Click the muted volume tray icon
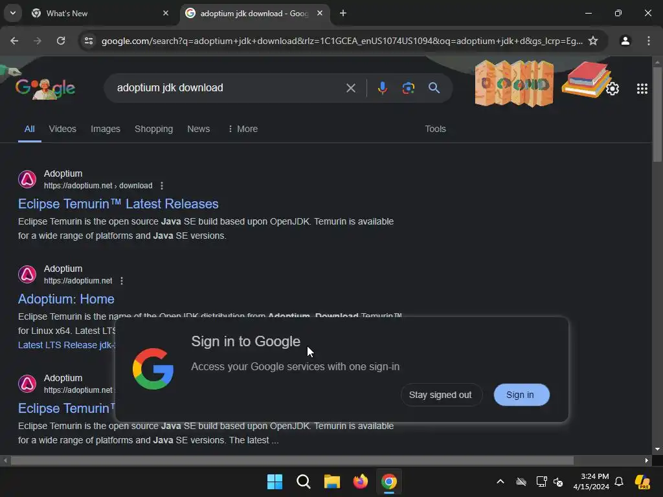The width and height of the screenshot is (663, 497). 558,481
